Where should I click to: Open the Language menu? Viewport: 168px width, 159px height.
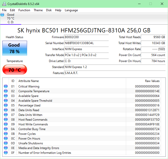click(x=71, y=10)
